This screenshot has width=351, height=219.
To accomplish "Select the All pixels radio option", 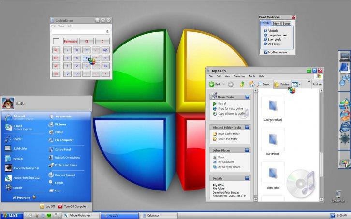I will 265,31.
